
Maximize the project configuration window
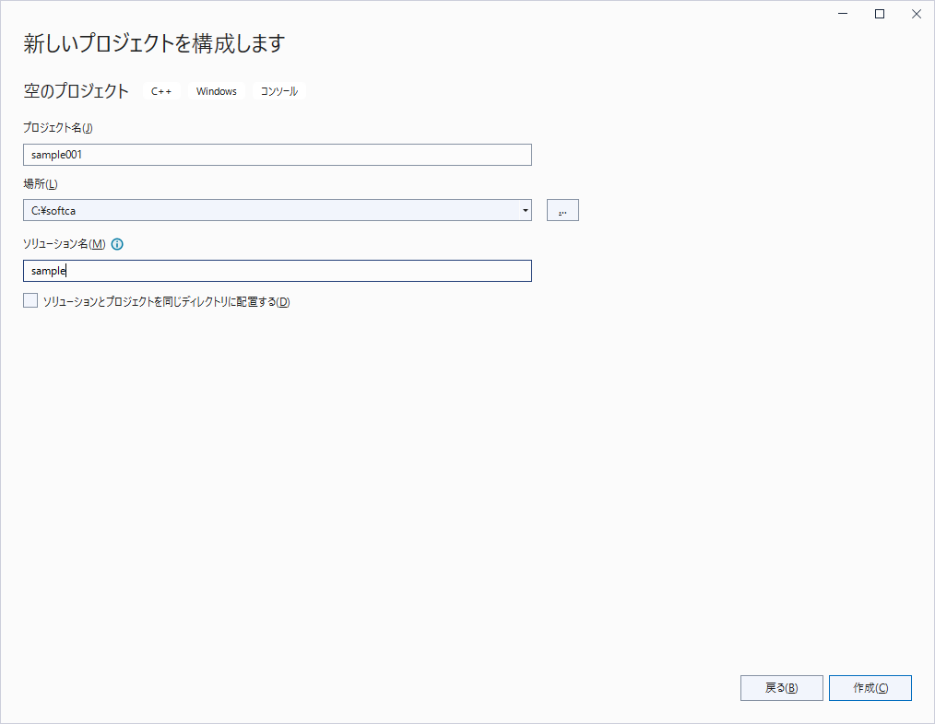coord(880,14)
